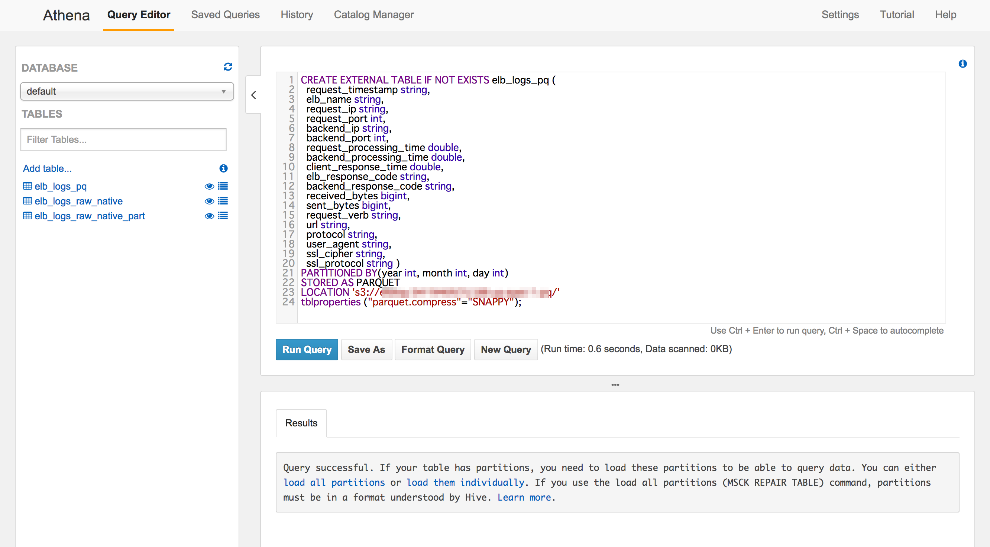The height and width of the screenshot is (547, 990).
Task: Toggle preview eye for elb_logs_raw_native
Action: (x=209, y=201)
